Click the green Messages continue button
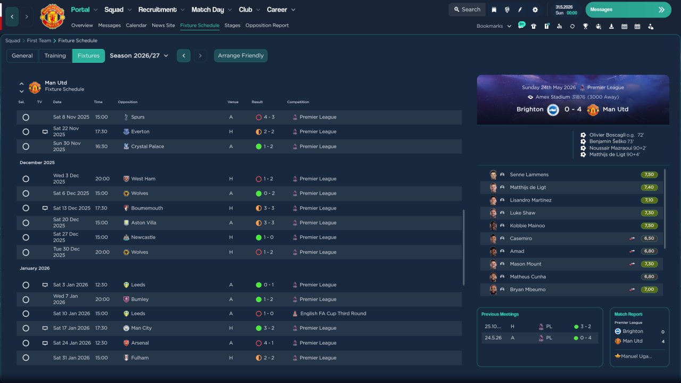This screenshot has width=681, height=383. [628, 10]
